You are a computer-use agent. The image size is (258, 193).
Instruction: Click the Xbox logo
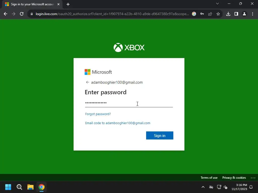(129, 47)
